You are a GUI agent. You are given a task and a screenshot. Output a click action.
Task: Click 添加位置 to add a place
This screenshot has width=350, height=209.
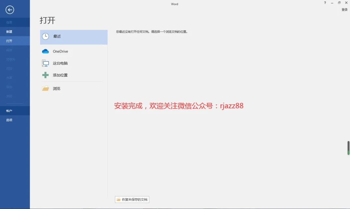pos(74,75)
